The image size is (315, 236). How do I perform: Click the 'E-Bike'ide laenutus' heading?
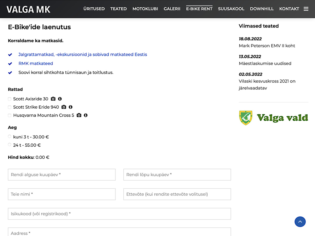39,27
